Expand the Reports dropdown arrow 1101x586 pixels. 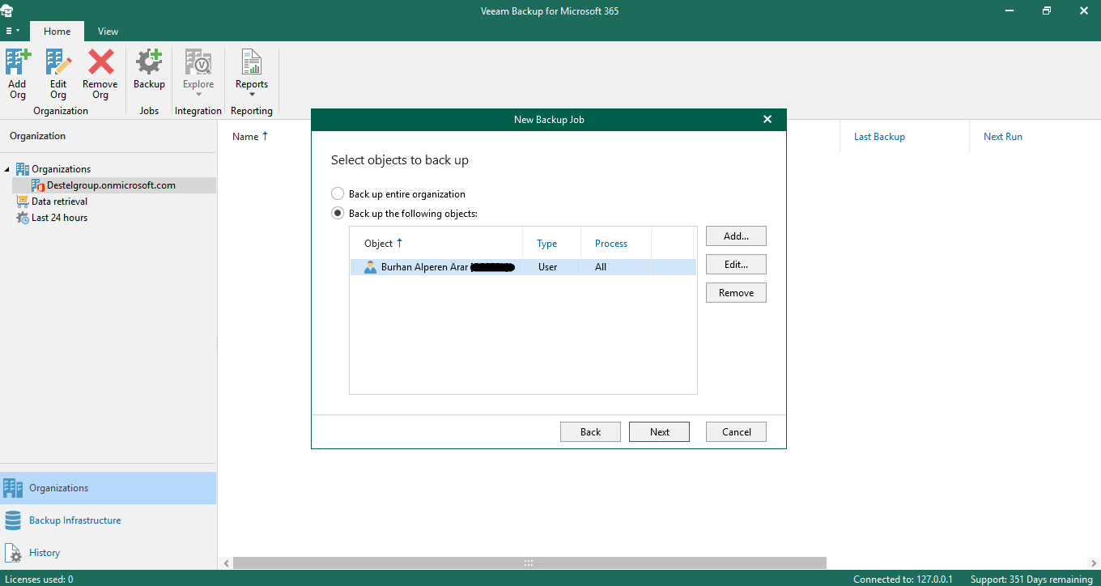(x=252, y=95)
